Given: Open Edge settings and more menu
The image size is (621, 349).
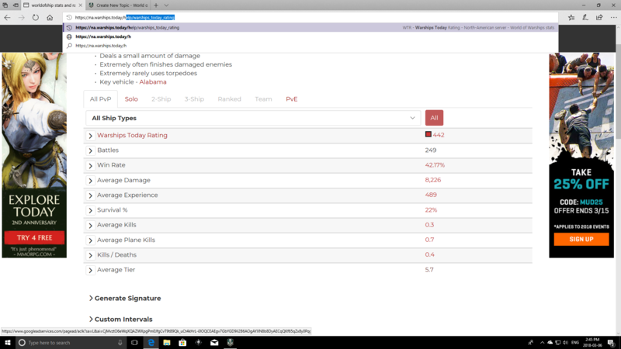Looking at the screenshot, I should pyautogui.click(x=613, y=17).
